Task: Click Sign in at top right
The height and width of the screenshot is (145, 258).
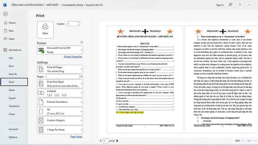Action: pyautogui.click(x=220, y=5)
